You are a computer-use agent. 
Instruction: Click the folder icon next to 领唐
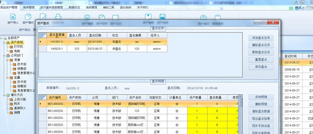11,60
